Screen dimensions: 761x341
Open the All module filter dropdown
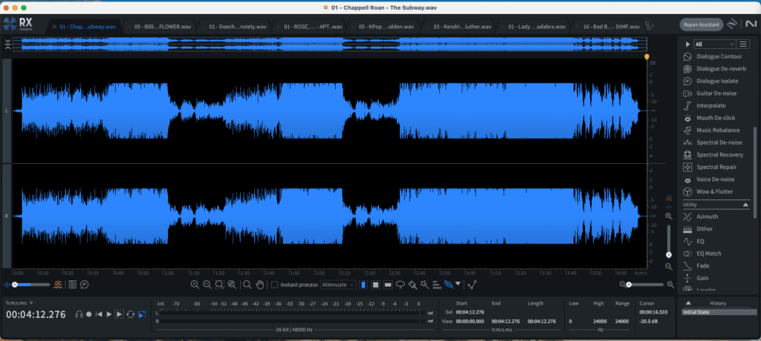click(x=714, y=44)
